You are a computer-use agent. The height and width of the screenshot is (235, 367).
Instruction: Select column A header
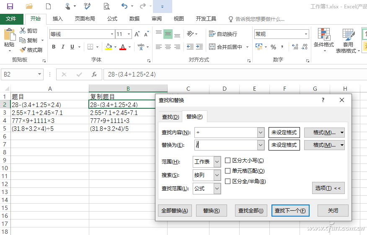coord(50,89)
